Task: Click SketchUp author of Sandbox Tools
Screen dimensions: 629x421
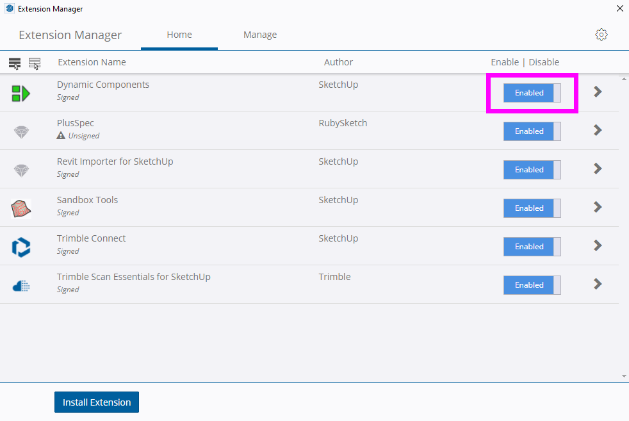Action: [338, 200]
